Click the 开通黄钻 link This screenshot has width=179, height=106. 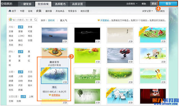(105, 20)
